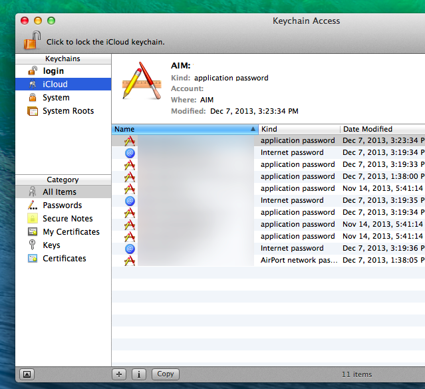425x389 pixels.
Task: Select the iCloud keychain
Action: [63, 84]
